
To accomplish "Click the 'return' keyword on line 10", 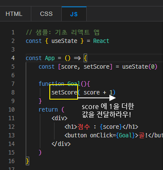I will (48, 109).
